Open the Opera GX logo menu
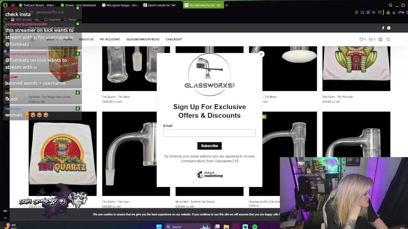Image resolution: width=408 pixels, height=229 pixels. tap(5, 5)
